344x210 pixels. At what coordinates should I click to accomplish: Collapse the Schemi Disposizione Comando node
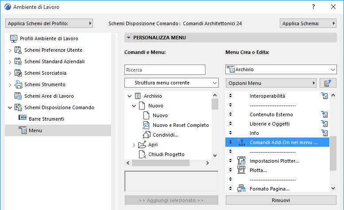click(x=10, y=107)
